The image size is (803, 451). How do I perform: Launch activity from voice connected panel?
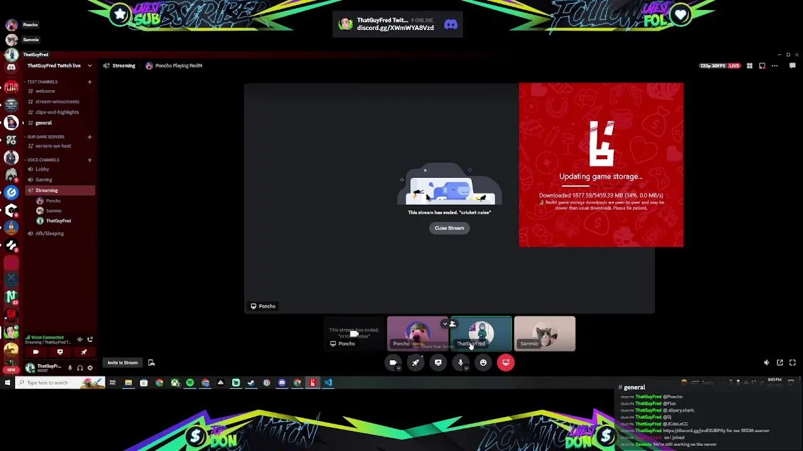[84, 352]
